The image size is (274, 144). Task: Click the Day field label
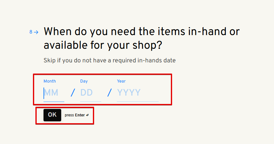click(x=84, y=81)
